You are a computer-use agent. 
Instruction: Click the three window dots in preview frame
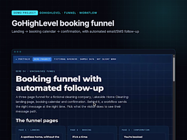[x=18, y=52]
